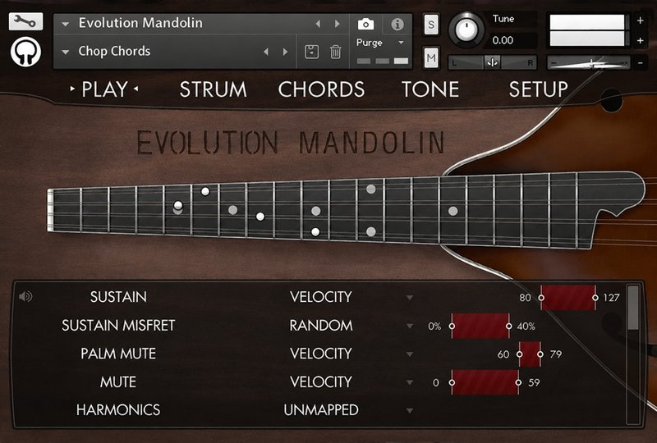The height and width of the screenshot is (443, 657).
Task: Mute the instrument with M button
Action: [431, 57]
